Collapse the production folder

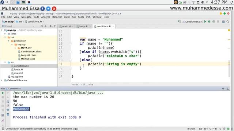click(9, 41)
